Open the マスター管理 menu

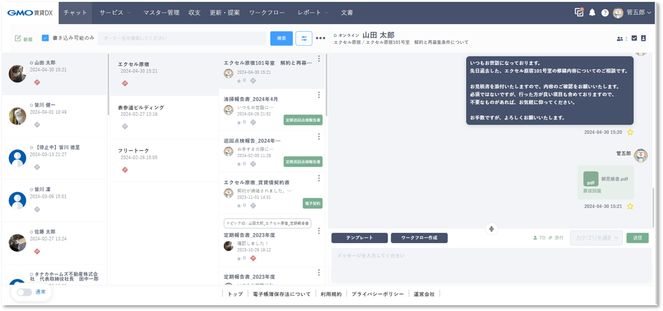[161, 13]
